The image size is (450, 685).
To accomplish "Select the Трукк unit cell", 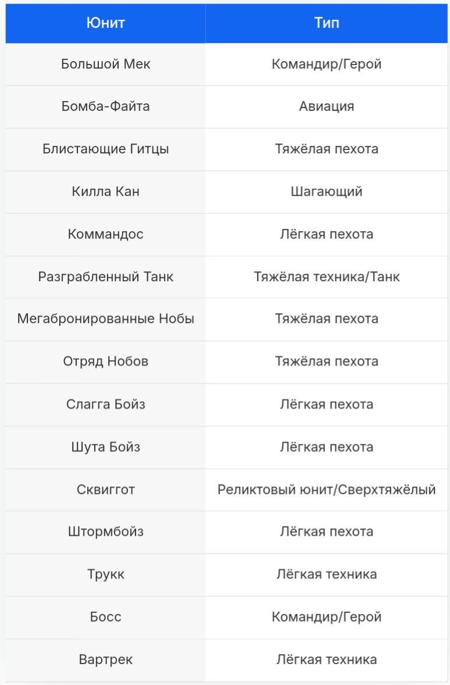I will point(105,574).
